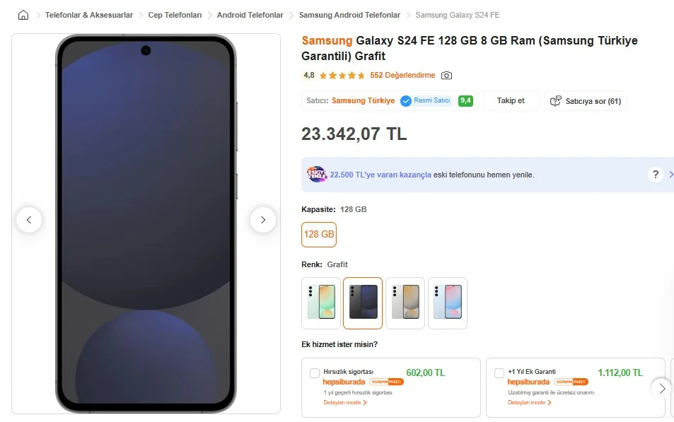
Task: Expand theft insurance Detayları incele
Action: point(342,402)
